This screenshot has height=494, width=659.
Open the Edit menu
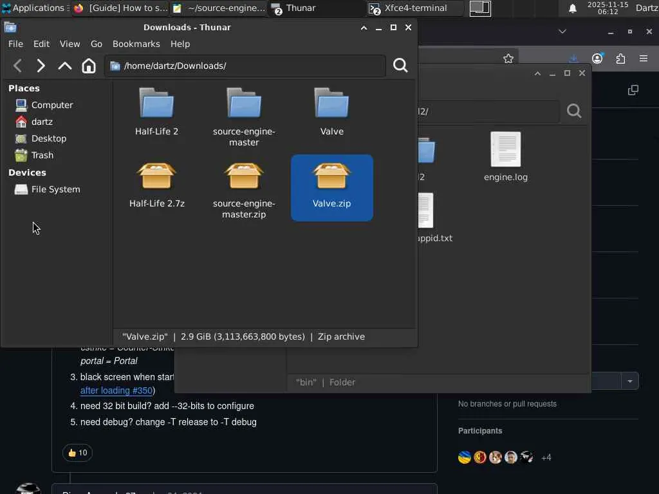tap(41, 44)
